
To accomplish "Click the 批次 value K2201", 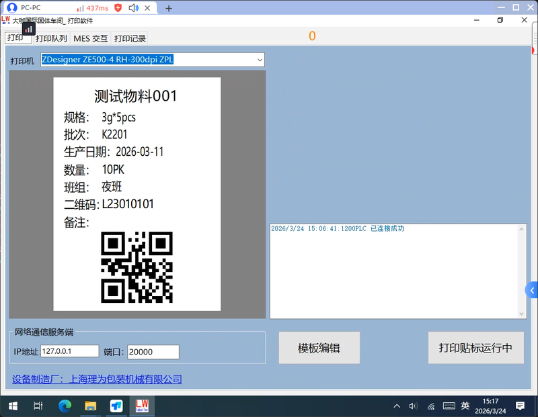I will 114,134.
